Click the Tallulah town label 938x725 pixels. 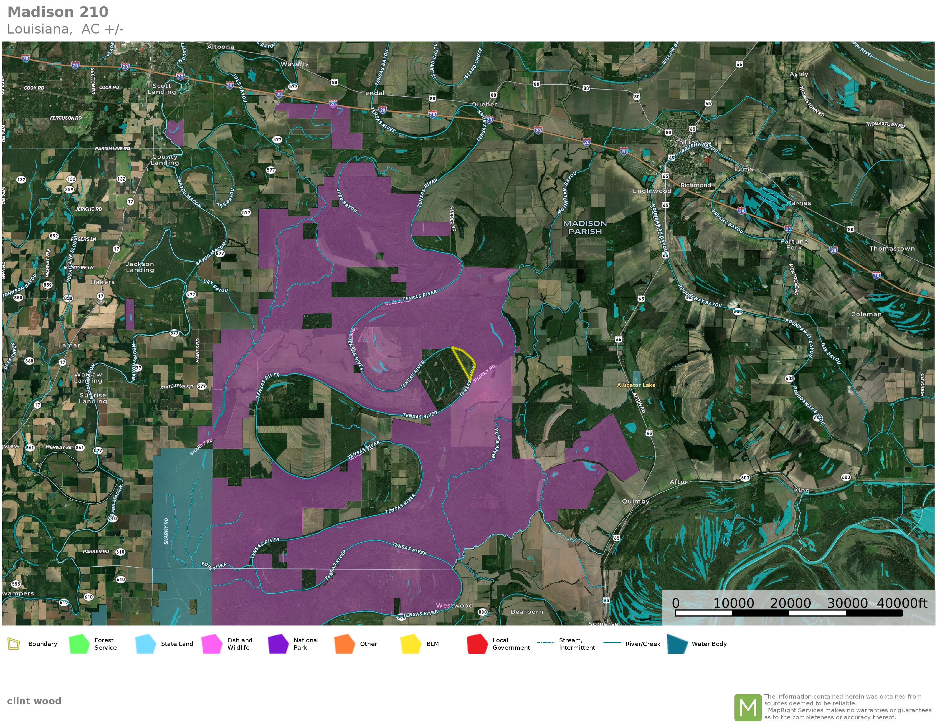click(x=686, y=142)
